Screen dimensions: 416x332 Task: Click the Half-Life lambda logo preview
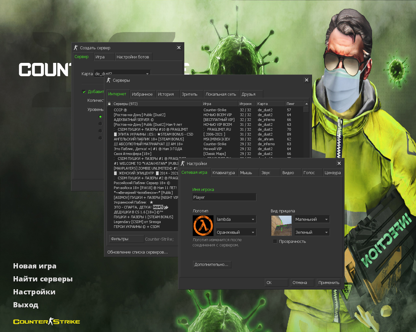pos(203,225)
